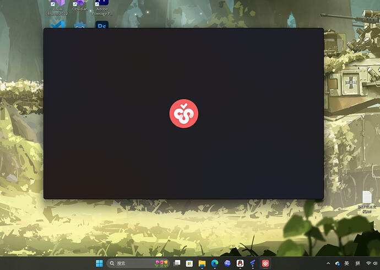Launch Microsoft Store from the taskbar
Screen dimensions: 380x270
(x=189, y=263)
